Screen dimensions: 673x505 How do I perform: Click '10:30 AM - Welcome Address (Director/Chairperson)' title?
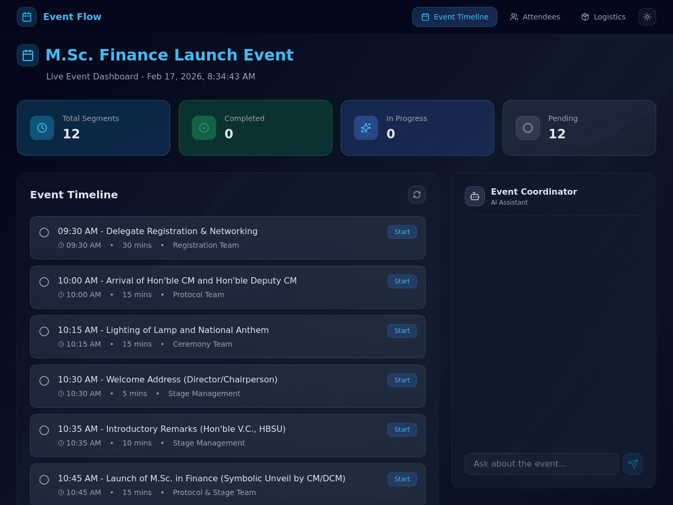[168, 380]
